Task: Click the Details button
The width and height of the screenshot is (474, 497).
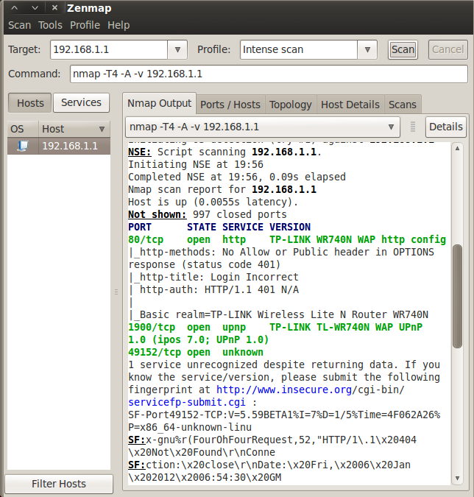Action: tap(445, 127)
